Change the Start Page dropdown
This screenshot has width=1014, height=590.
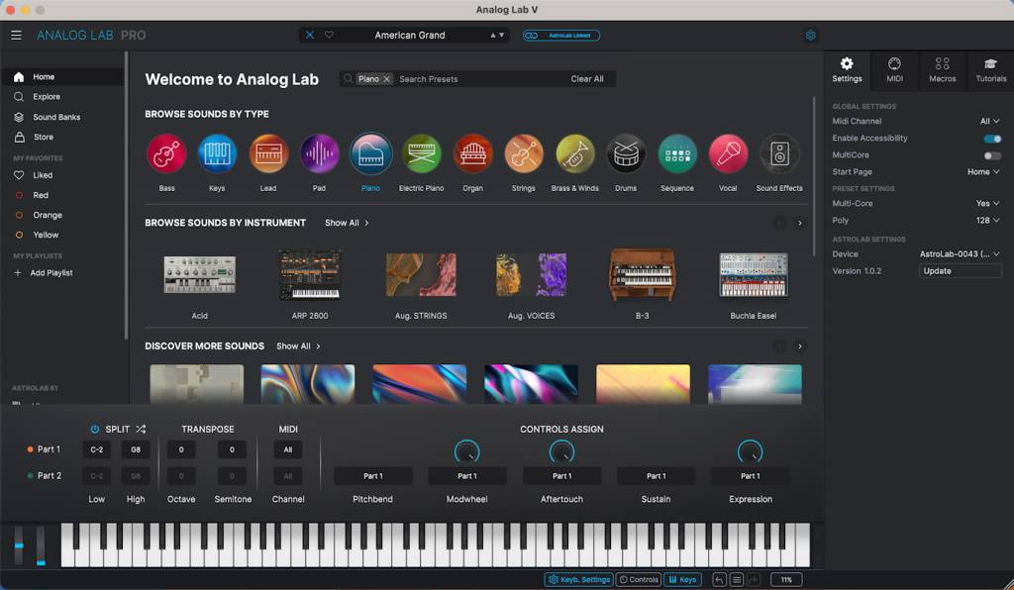pyautogui.click(x=985, y=170)
